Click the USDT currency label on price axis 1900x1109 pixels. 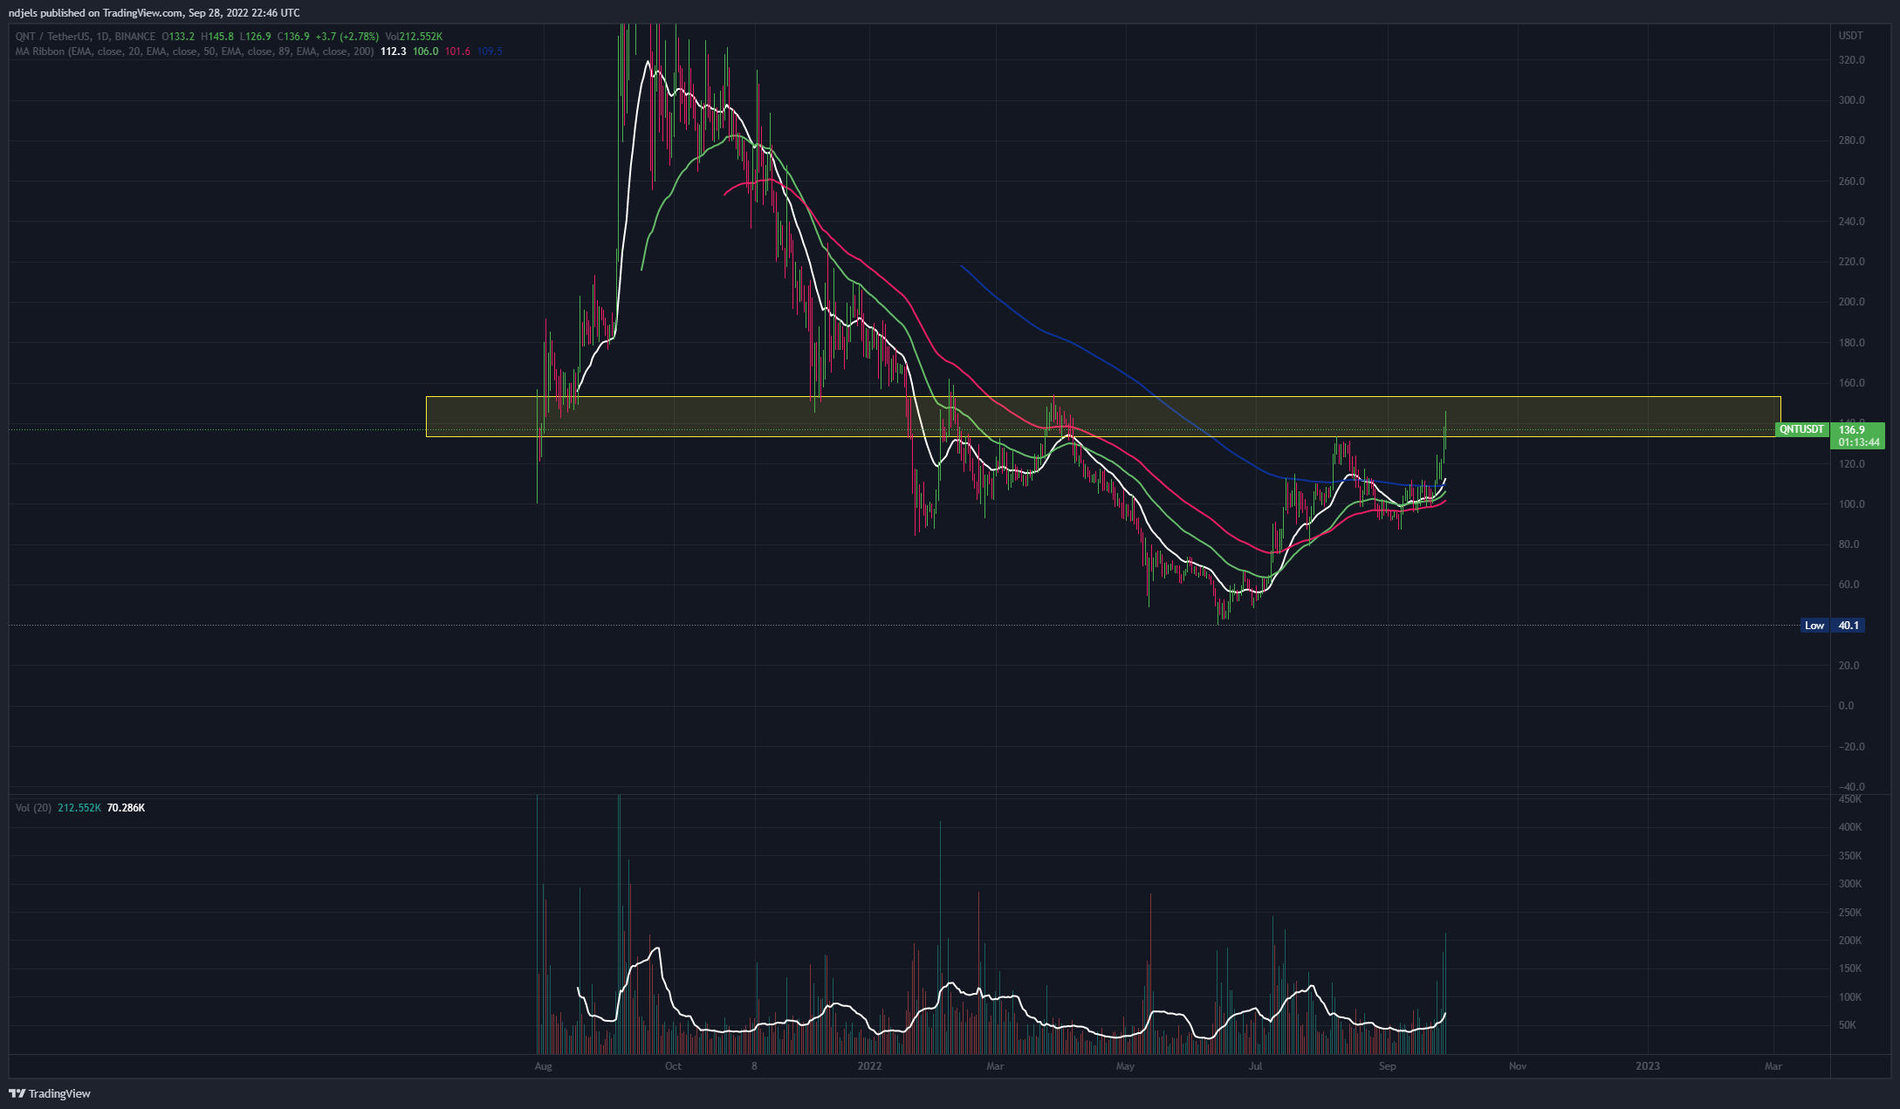[1850, 36]
